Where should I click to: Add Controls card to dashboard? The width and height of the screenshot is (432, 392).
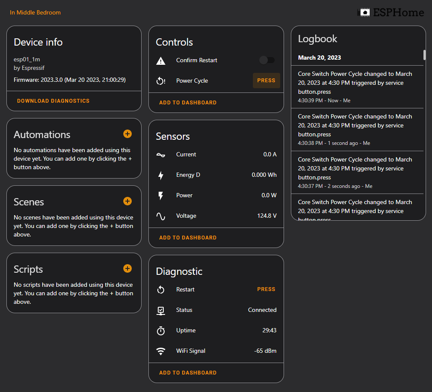(188, 103)
